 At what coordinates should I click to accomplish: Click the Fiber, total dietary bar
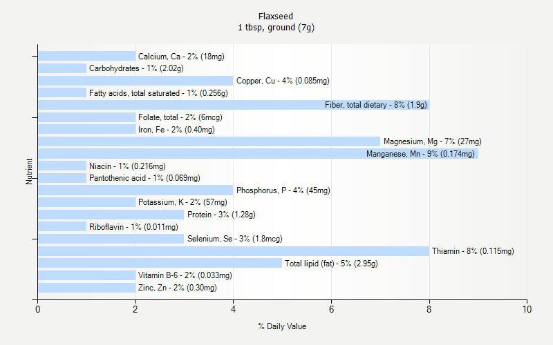coord(233,105)
